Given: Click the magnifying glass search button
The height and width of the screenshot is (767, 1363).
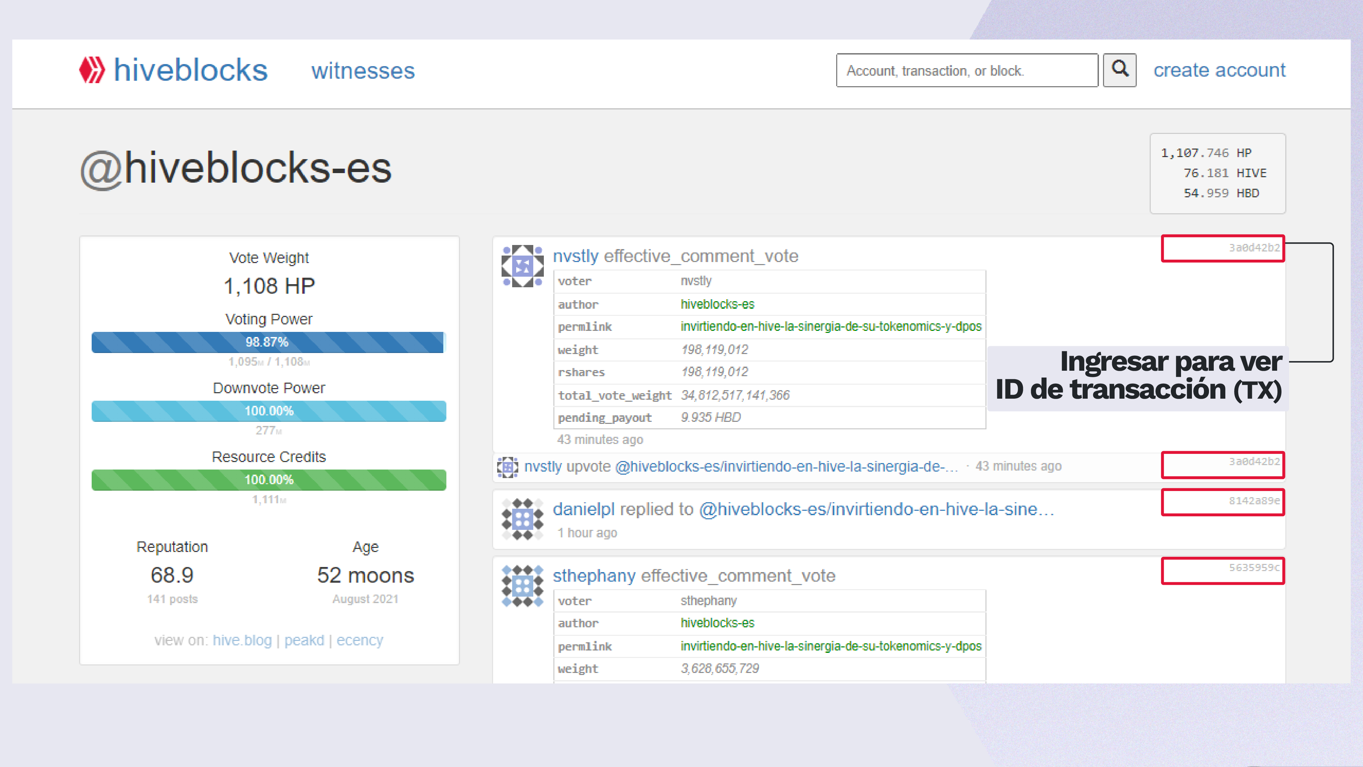Looking at the screenshot, I should pyautogui.click(x=1119, y=69).
